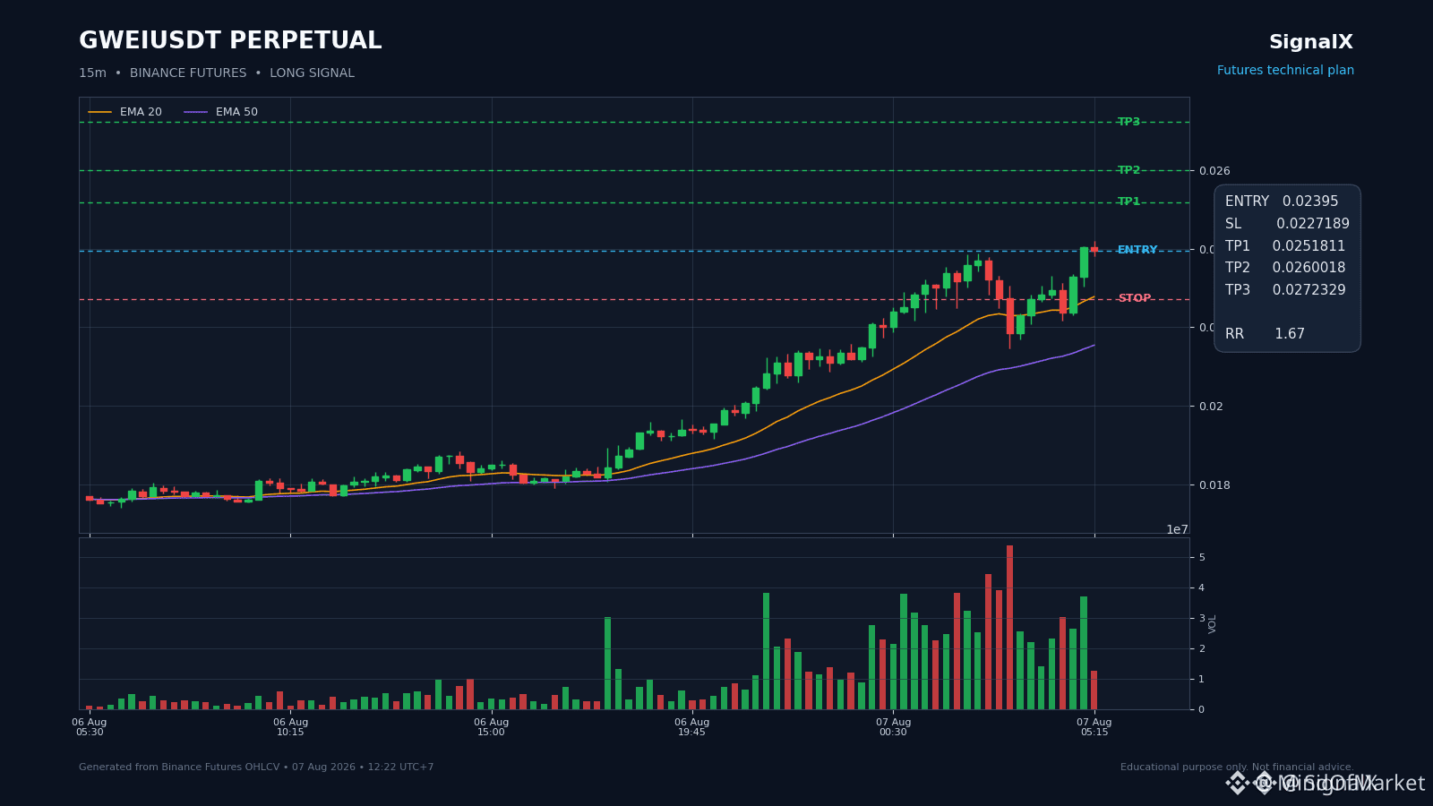Click the tallest red volume bar
Image resolution: width=1433 pixels, height=806 pixels.
(1009, 628)
